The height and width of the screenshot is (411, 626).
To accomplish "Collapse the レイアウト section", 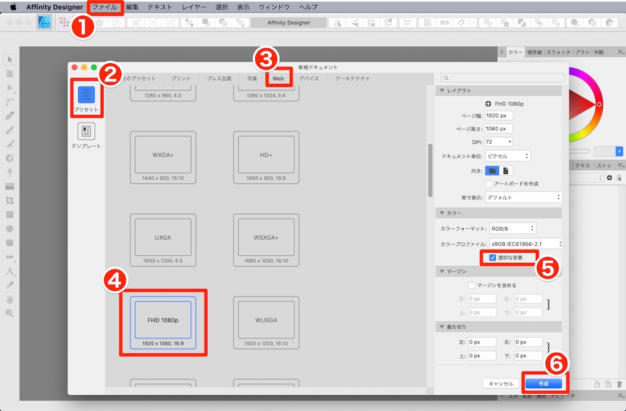I will [442, 91].
